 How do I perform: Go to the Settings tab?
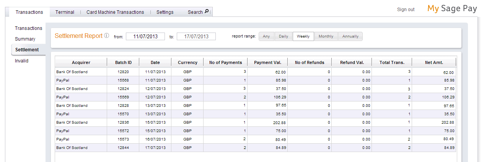[165, 12]
